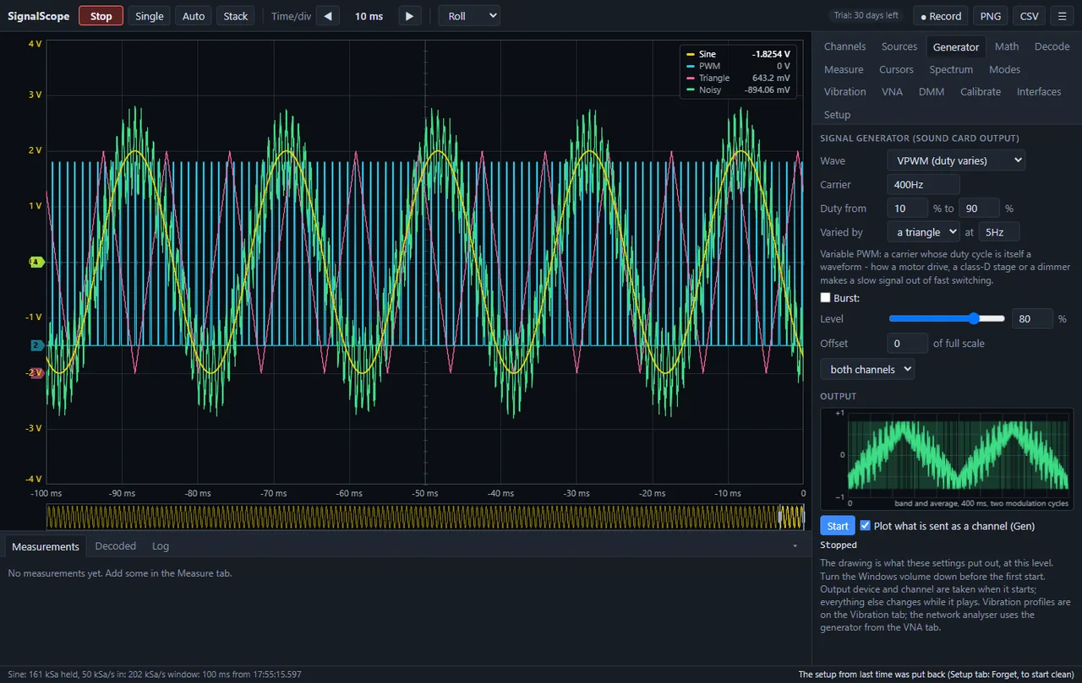Click the Offset input field
The height and width of the screenshot is (683, 1082).
click(907, 344)
